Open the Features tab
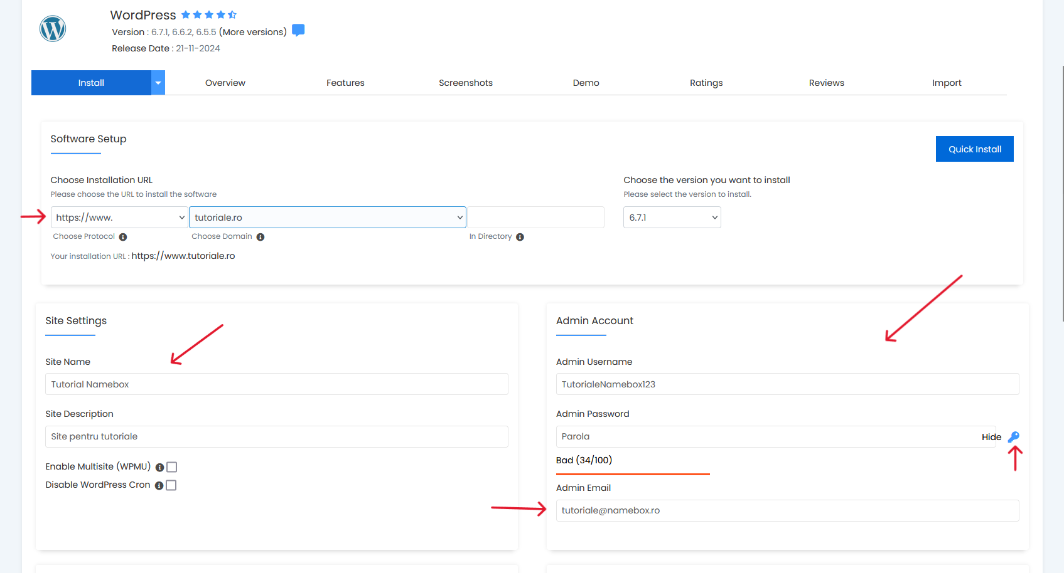This screenshot has height=573, width=1064. (345, 83)
